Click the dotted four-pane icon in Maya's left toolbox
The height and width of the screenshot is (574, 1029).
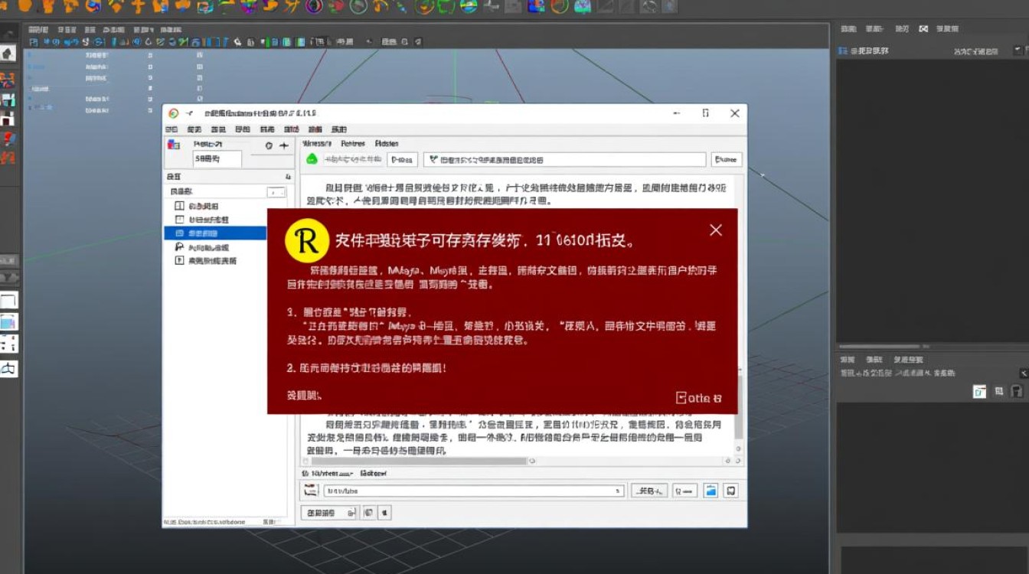[8, 344]
